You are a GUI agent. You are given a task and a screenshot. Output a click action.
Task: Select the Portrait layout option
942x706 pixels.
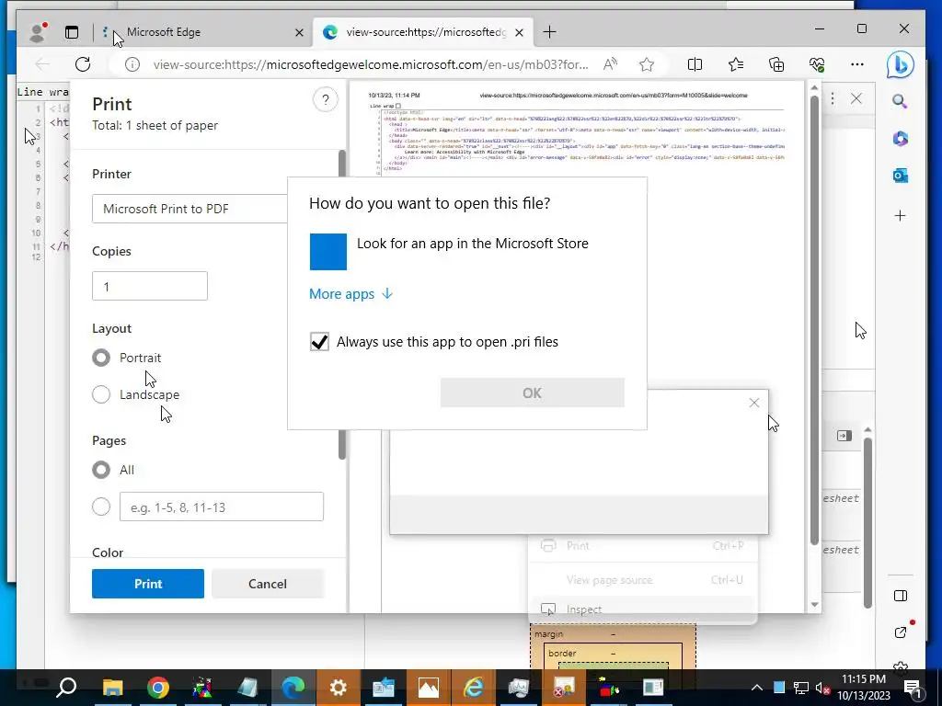tap(101, 358)
